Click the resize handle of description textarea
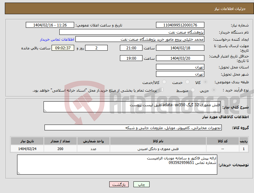This screenshot has height=193, width=254. pyautogui.click(x=45, y=111)
